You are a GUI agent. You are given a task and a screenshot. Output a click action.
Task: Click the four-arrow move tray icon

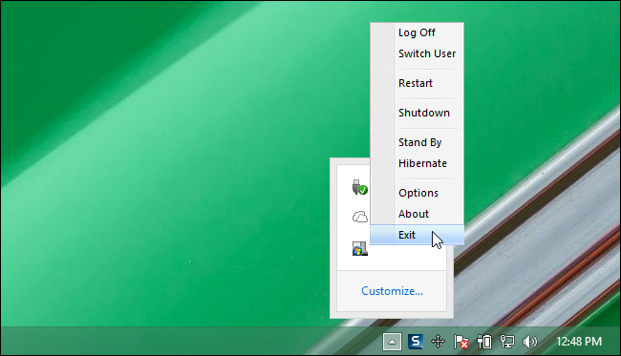438,342
